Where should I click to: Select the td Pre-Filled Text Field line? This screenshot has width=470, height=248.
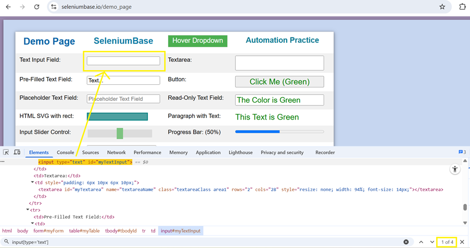[x=74, y=217]
